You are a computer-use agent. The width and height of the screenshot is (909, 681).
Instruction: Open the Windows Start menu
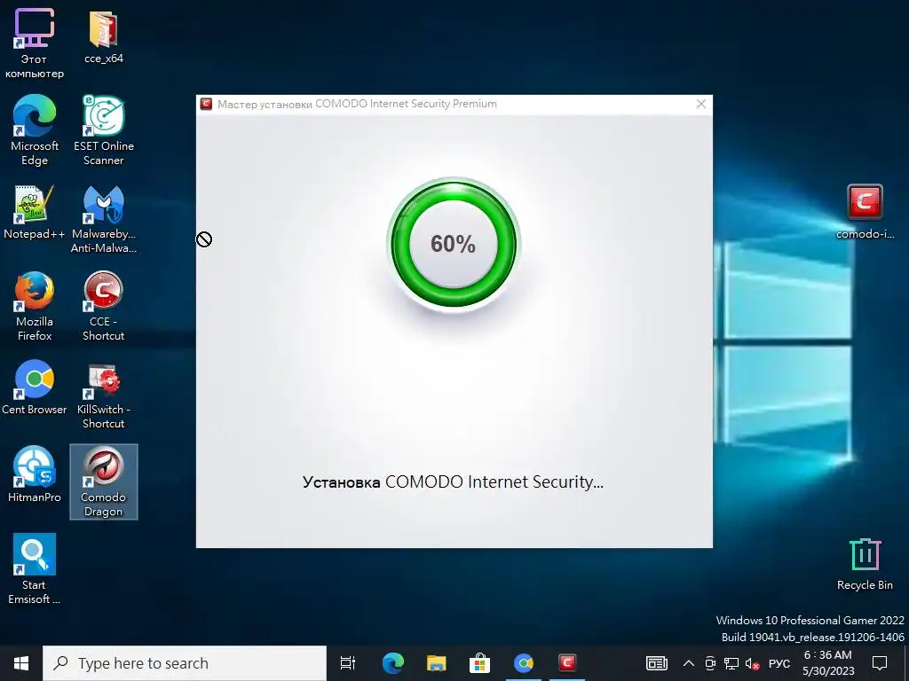coord(21,663)
